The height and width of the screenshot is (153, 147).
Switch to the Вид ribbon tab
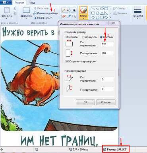(33, 2)
